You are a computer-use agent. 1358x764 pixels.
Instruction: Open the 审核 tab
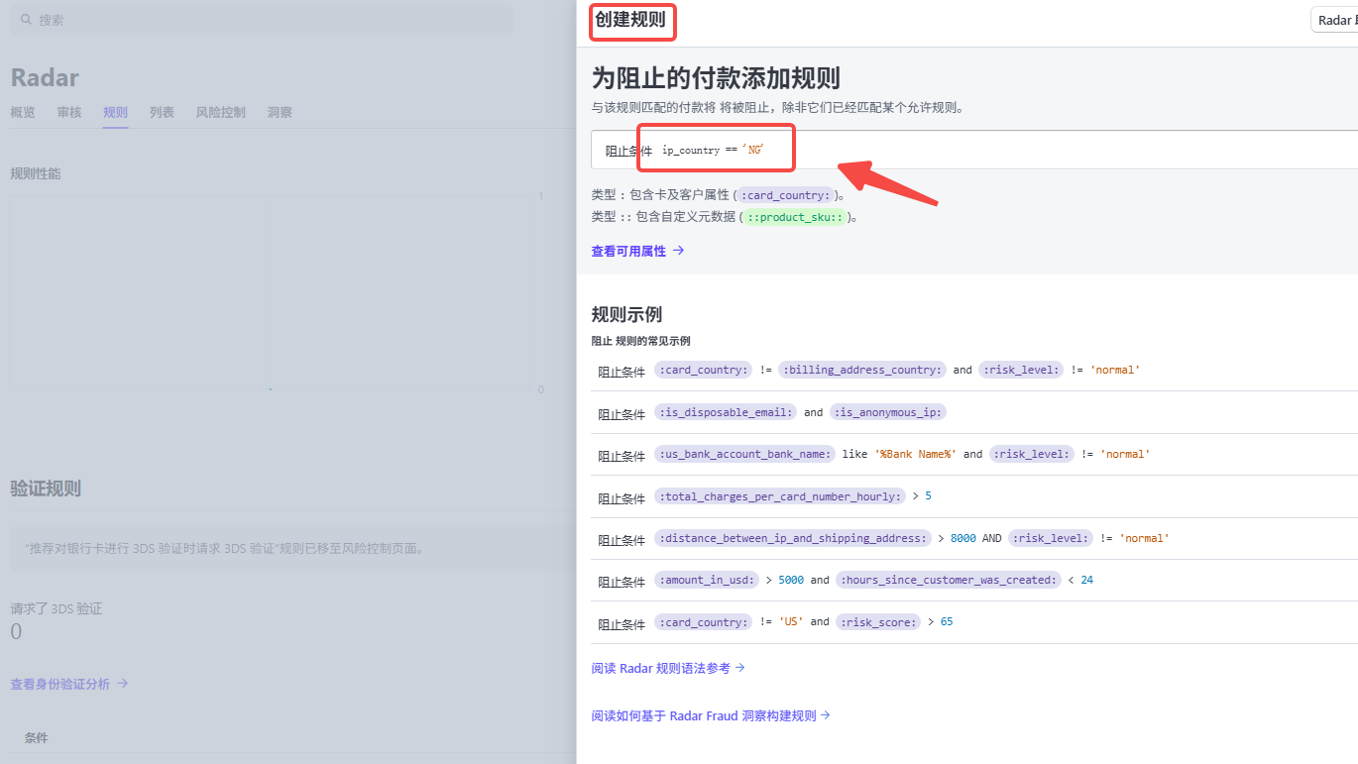(68, 112)
